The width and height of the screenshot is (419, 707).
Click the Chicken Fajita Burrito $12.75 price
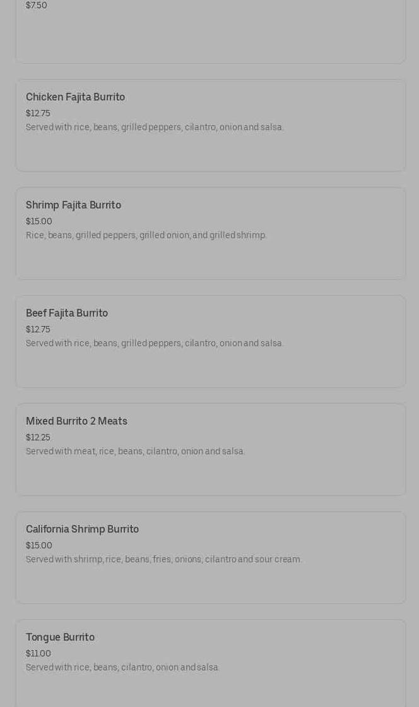[38, 114]
